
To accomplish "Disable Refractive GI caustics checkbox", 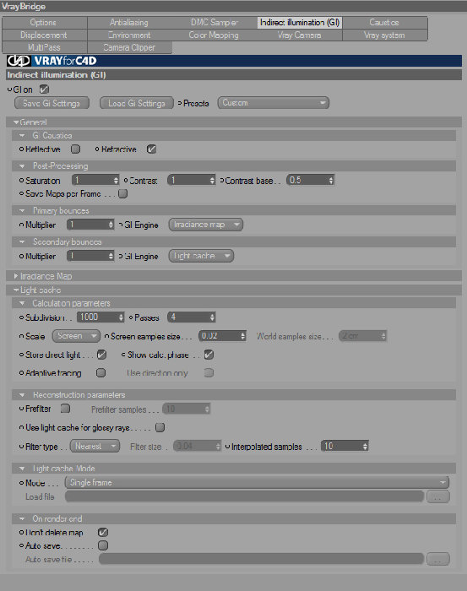I will (151, 149).
